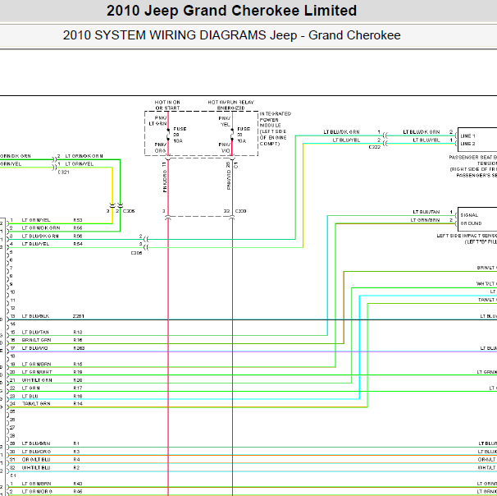Click circuit code "R54" on pin 4 row
The image size is (497, 496).
78,244
